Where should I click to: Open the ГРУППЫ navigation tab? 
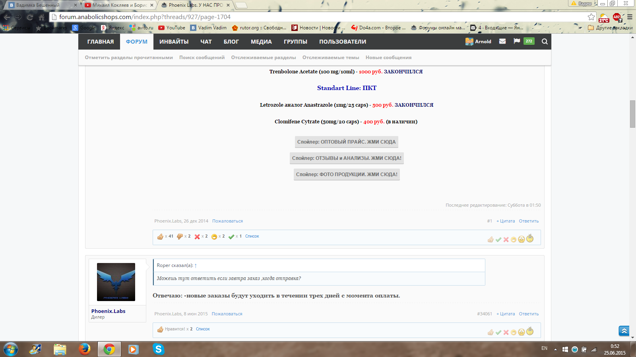[x=295, y=42]
